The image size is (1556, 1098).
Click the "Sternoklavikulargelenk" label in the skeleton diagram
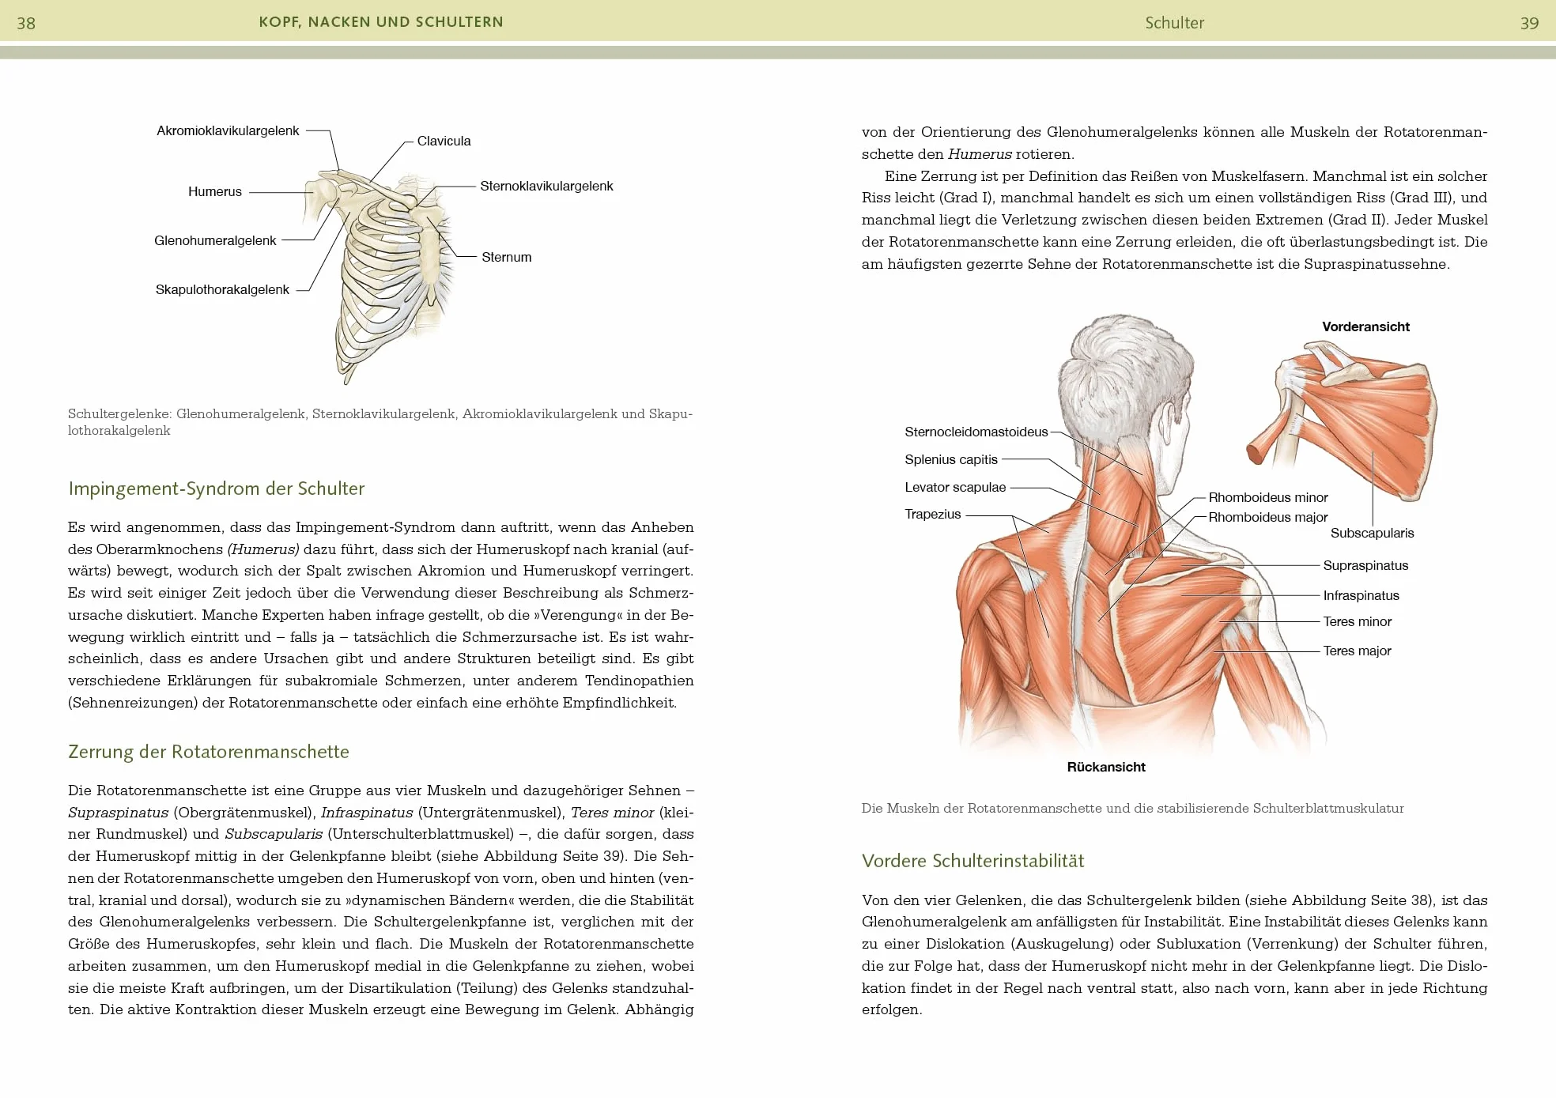point(546,186)
